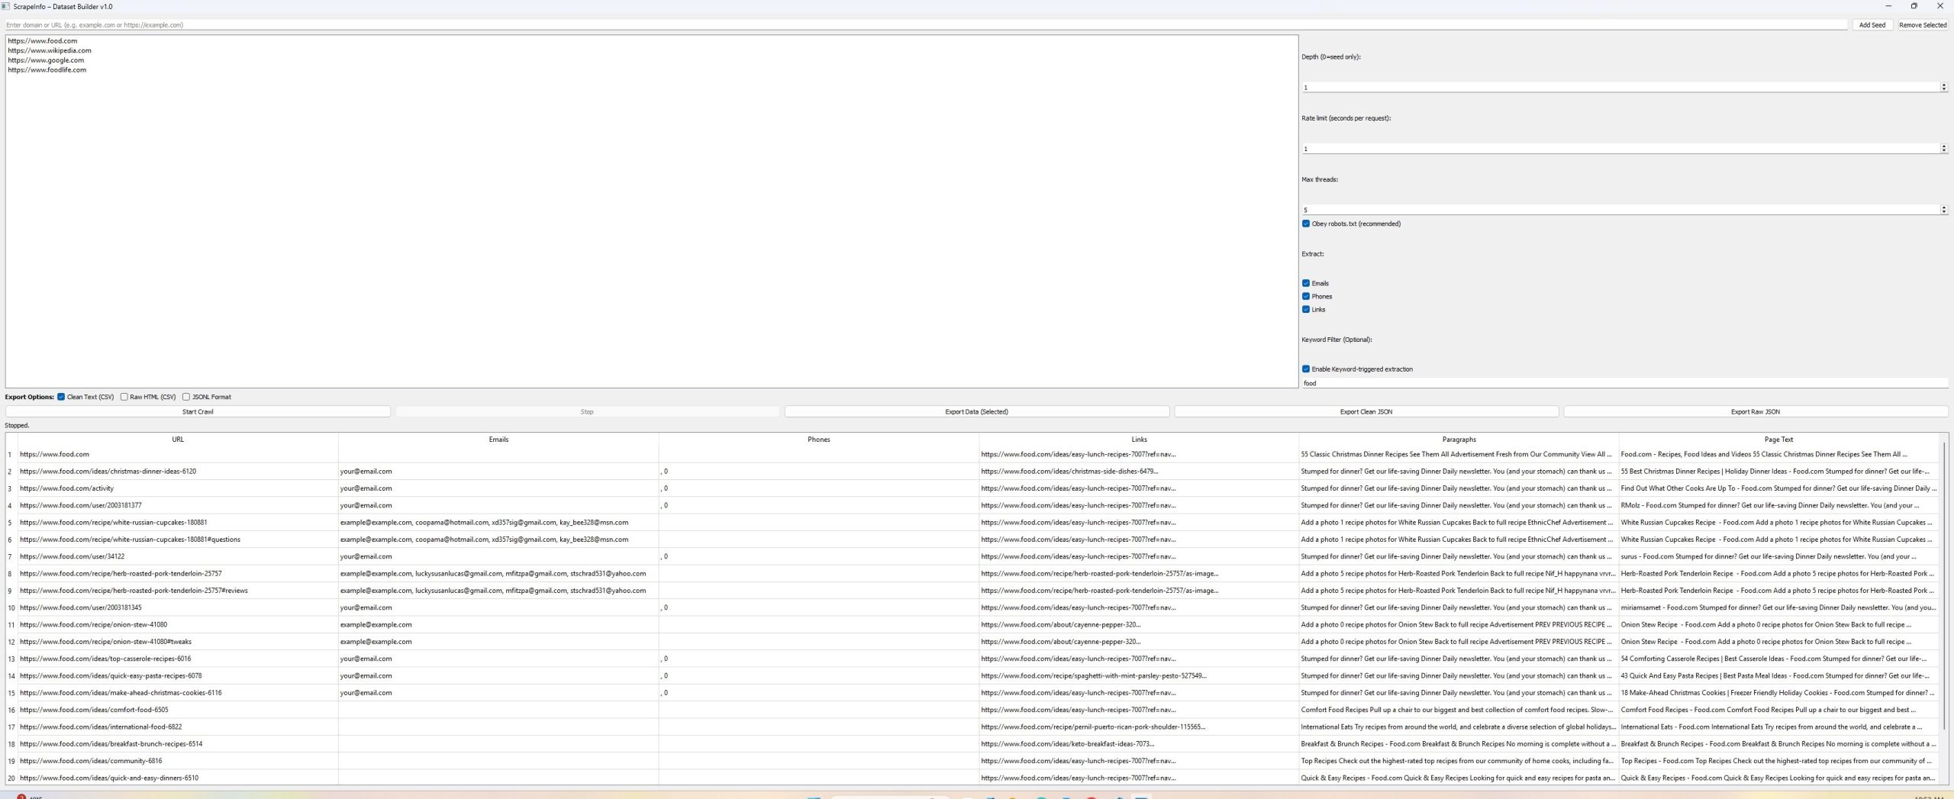This screenshot has height=799, width=1954.
Task: Click URL cell https://www.food.com/activity
Action: tap(178, 488)
